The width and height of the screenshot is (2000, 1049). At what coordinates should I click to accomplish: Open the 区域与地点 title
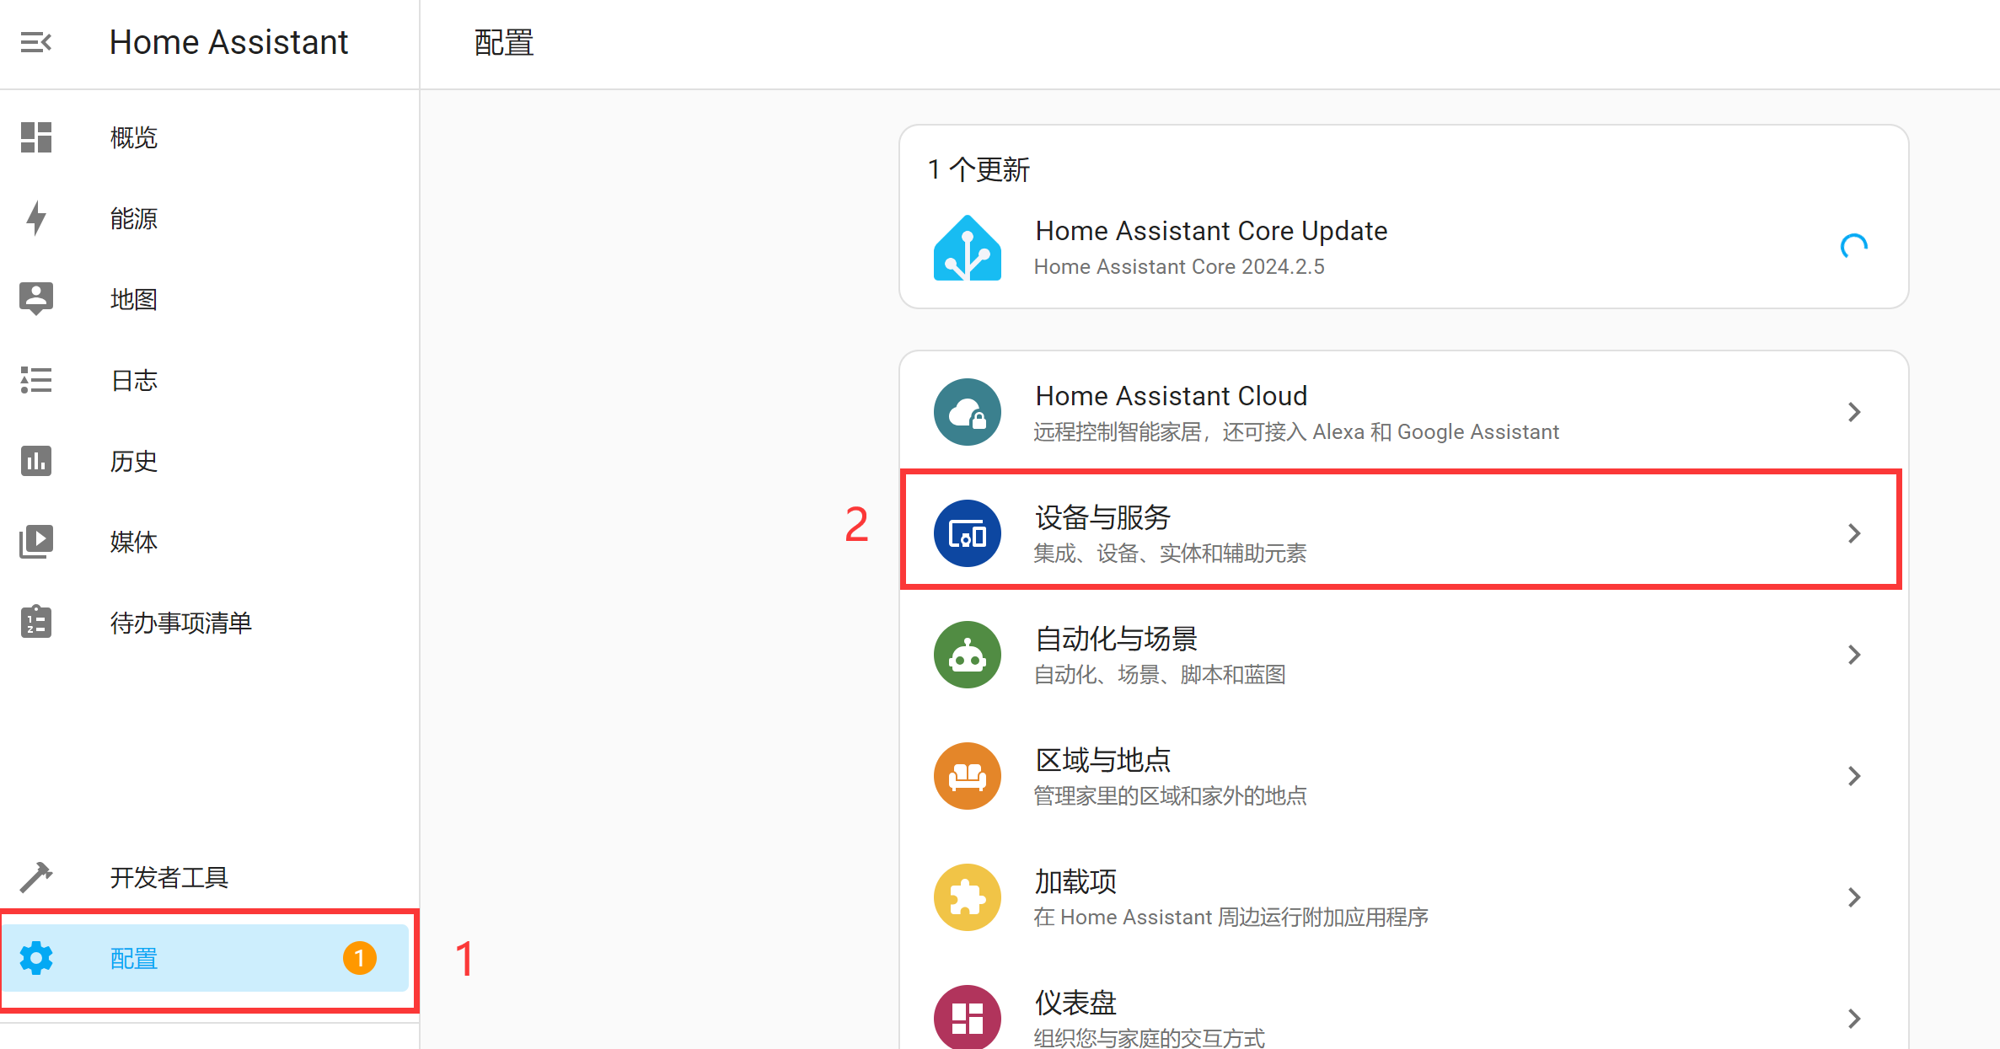point(1103,760)
